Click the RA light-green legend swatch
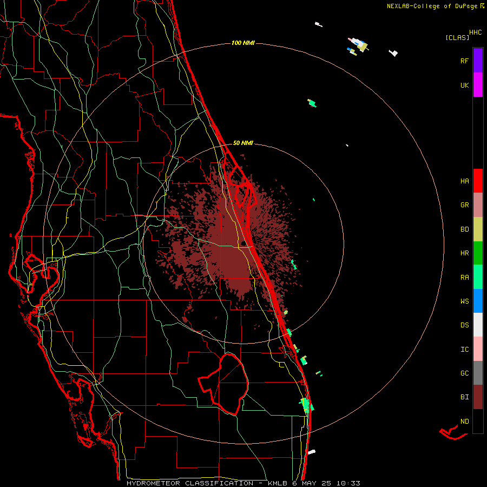 point(478,277)
